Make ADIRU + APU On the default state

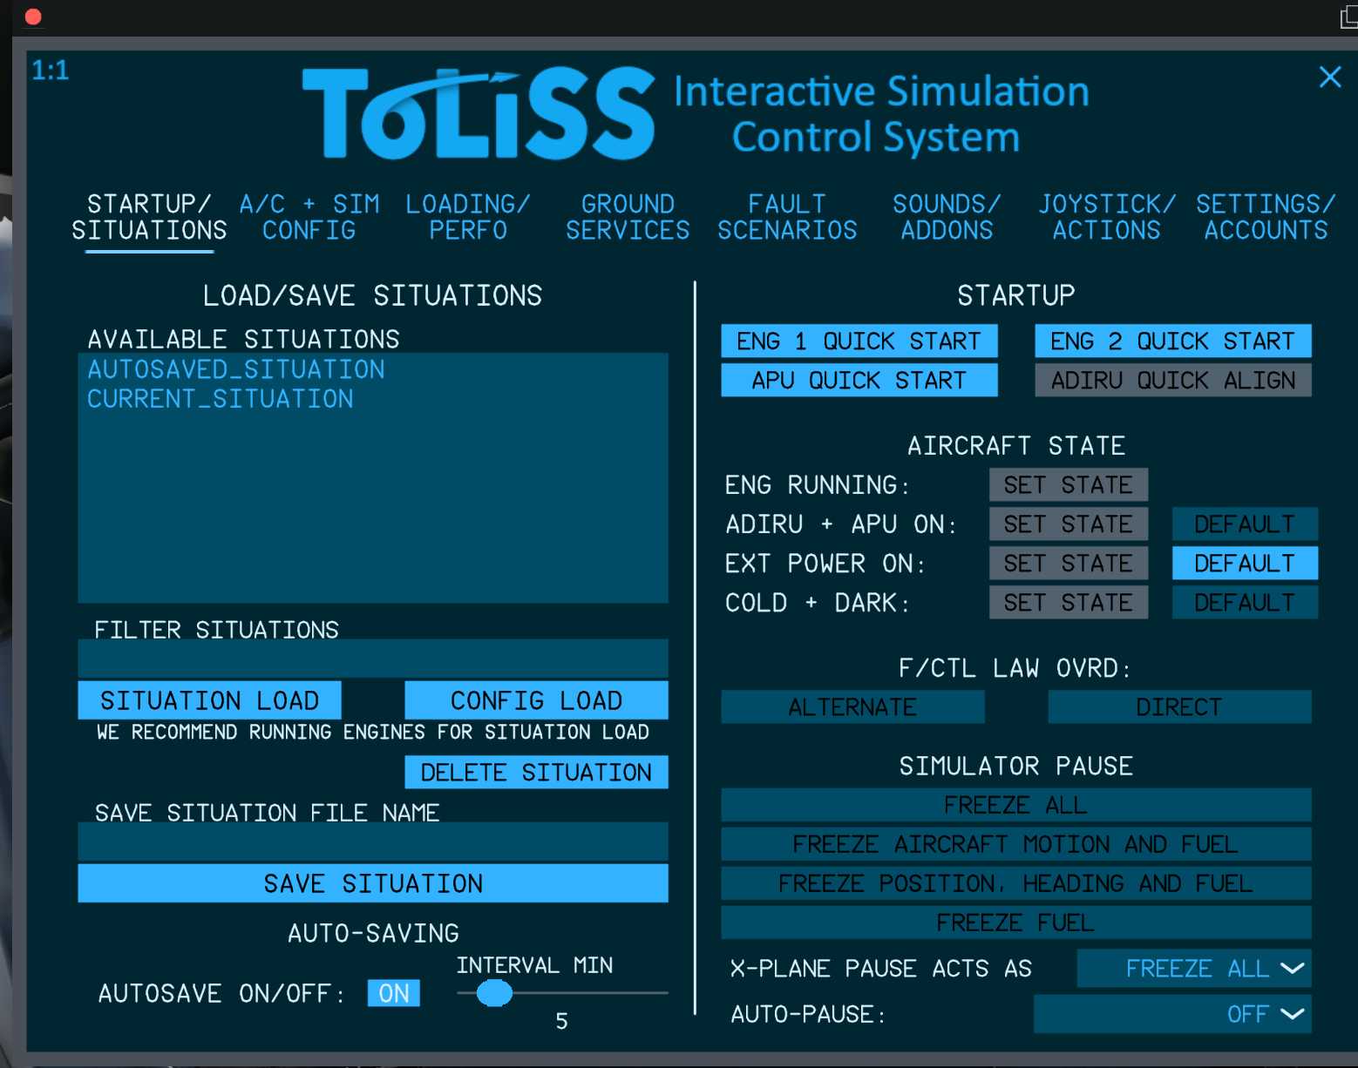point(1245,524)
